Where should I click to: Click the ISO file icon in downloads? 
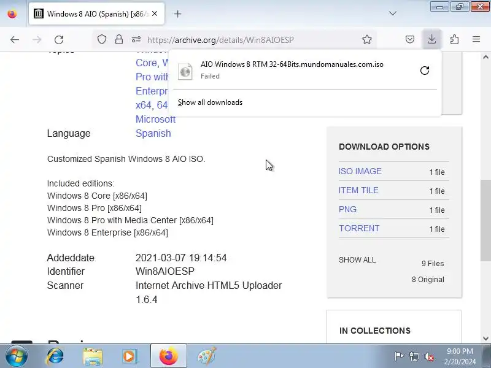(185, 71)
